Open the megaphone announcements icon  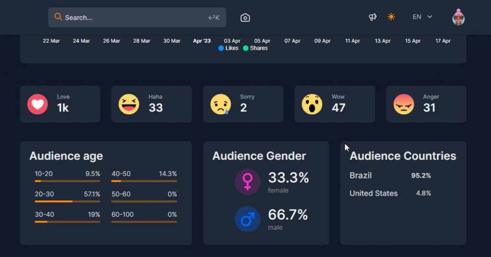[373, 17]
